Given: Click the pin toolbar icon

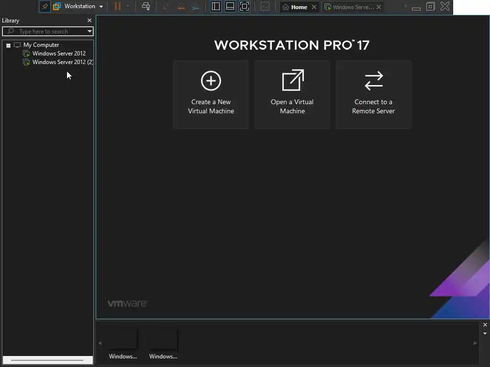Looking at the screenshot, I should point(45,6).
